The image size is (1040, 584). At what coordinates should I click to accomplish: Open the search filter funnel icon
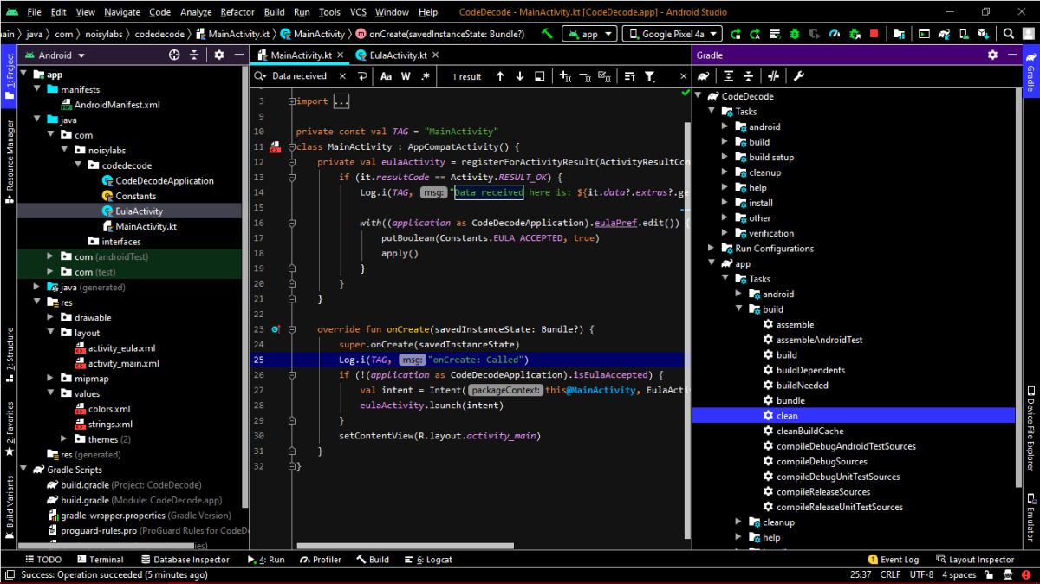pos(650,76)
